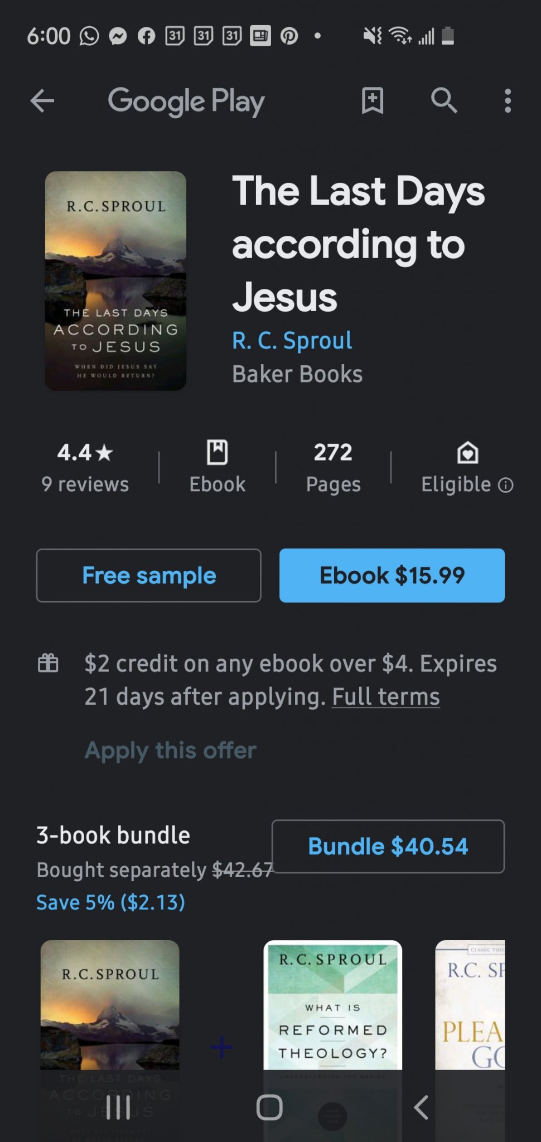Image resolution: width=541 pixels, height=1142 pixels.
Task: Buy Ebook for $15.99
Action: tap(392, 575)
